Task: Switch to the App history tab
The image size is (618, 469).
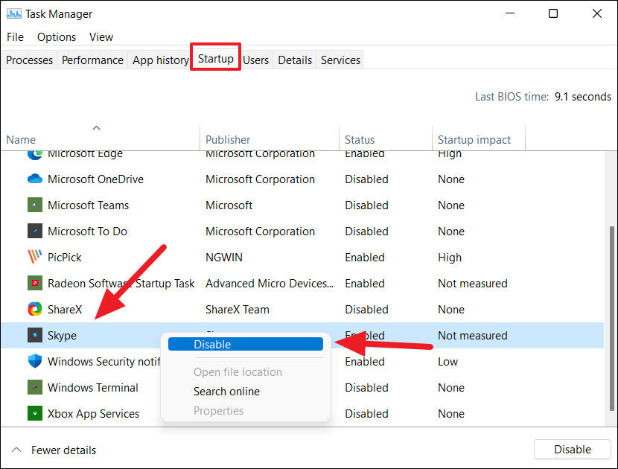Action: (x=160, y=60)
